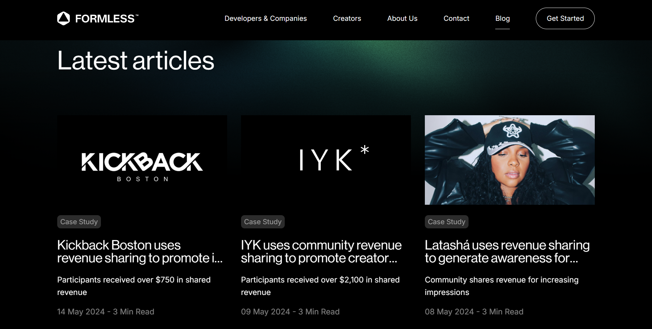This screenshot has width=652, height=329.
Task: Navigate to the Contact page
Action: pos(456,18)
